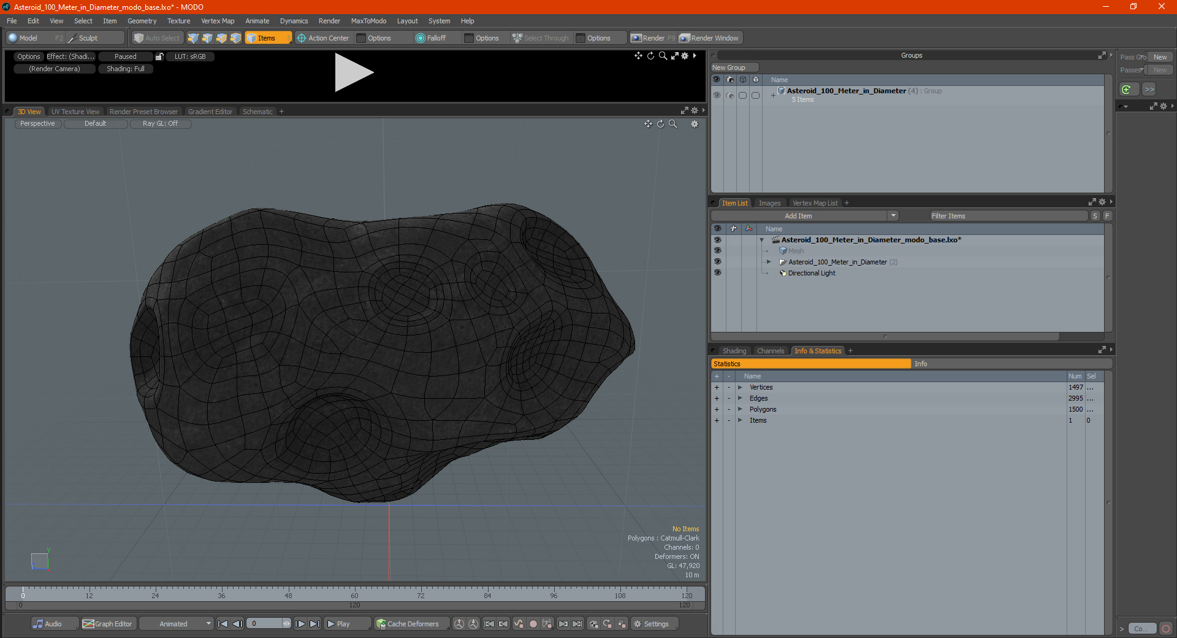Viewport: 1177px width, 638px height.
Task: Click the Filter Items field
Action: click(x=1008, y=216)
